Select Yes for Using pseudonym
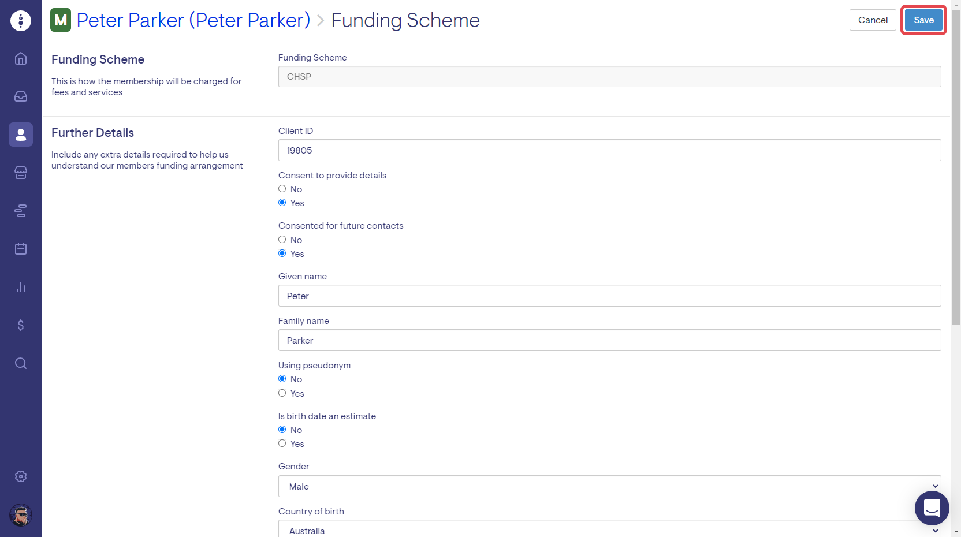The image size is (961, 537). tap(282, 393)
